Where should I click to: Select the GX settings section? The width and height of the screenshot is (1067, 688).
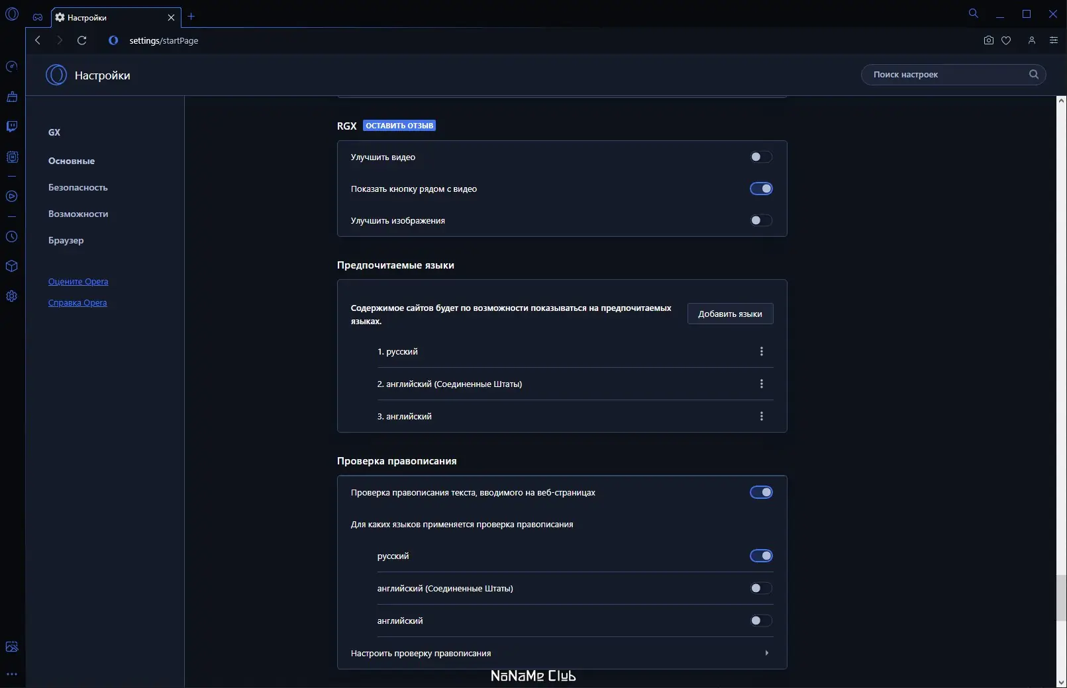(x=54, y=132)
